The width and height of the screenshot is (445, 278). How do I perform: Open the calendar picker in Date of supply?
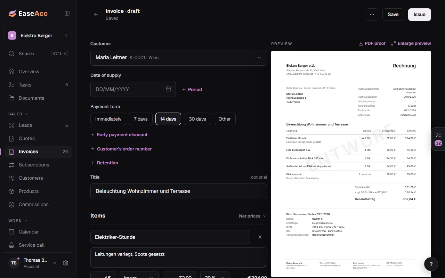168,89
